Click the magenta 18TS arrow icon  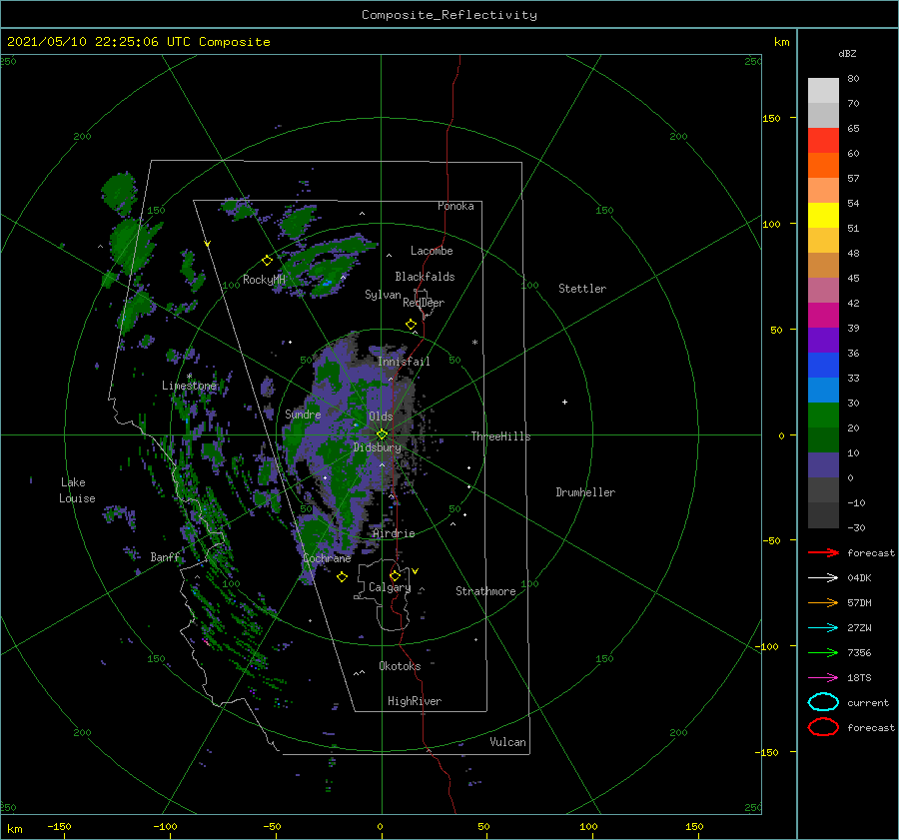click(x=823, y=678)
